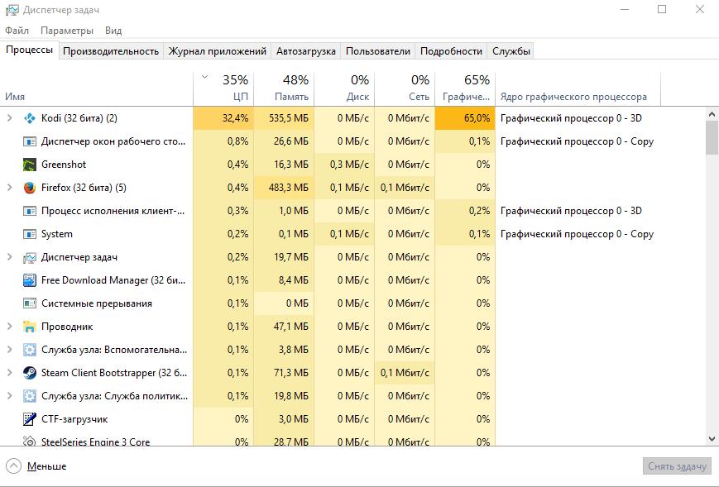Open the Автозагрузка tab
The height and width of the screenshot is (487, 719).
[306, 51]
